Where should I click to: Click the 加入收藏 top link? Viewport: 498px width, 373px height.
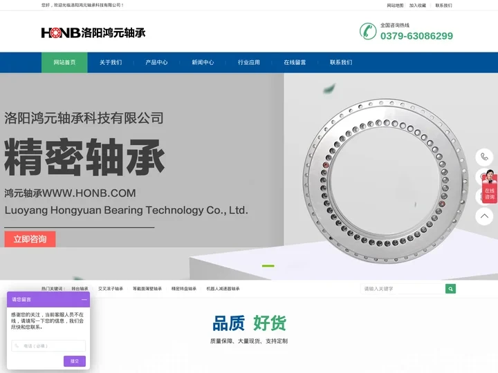tap(417, 6)
